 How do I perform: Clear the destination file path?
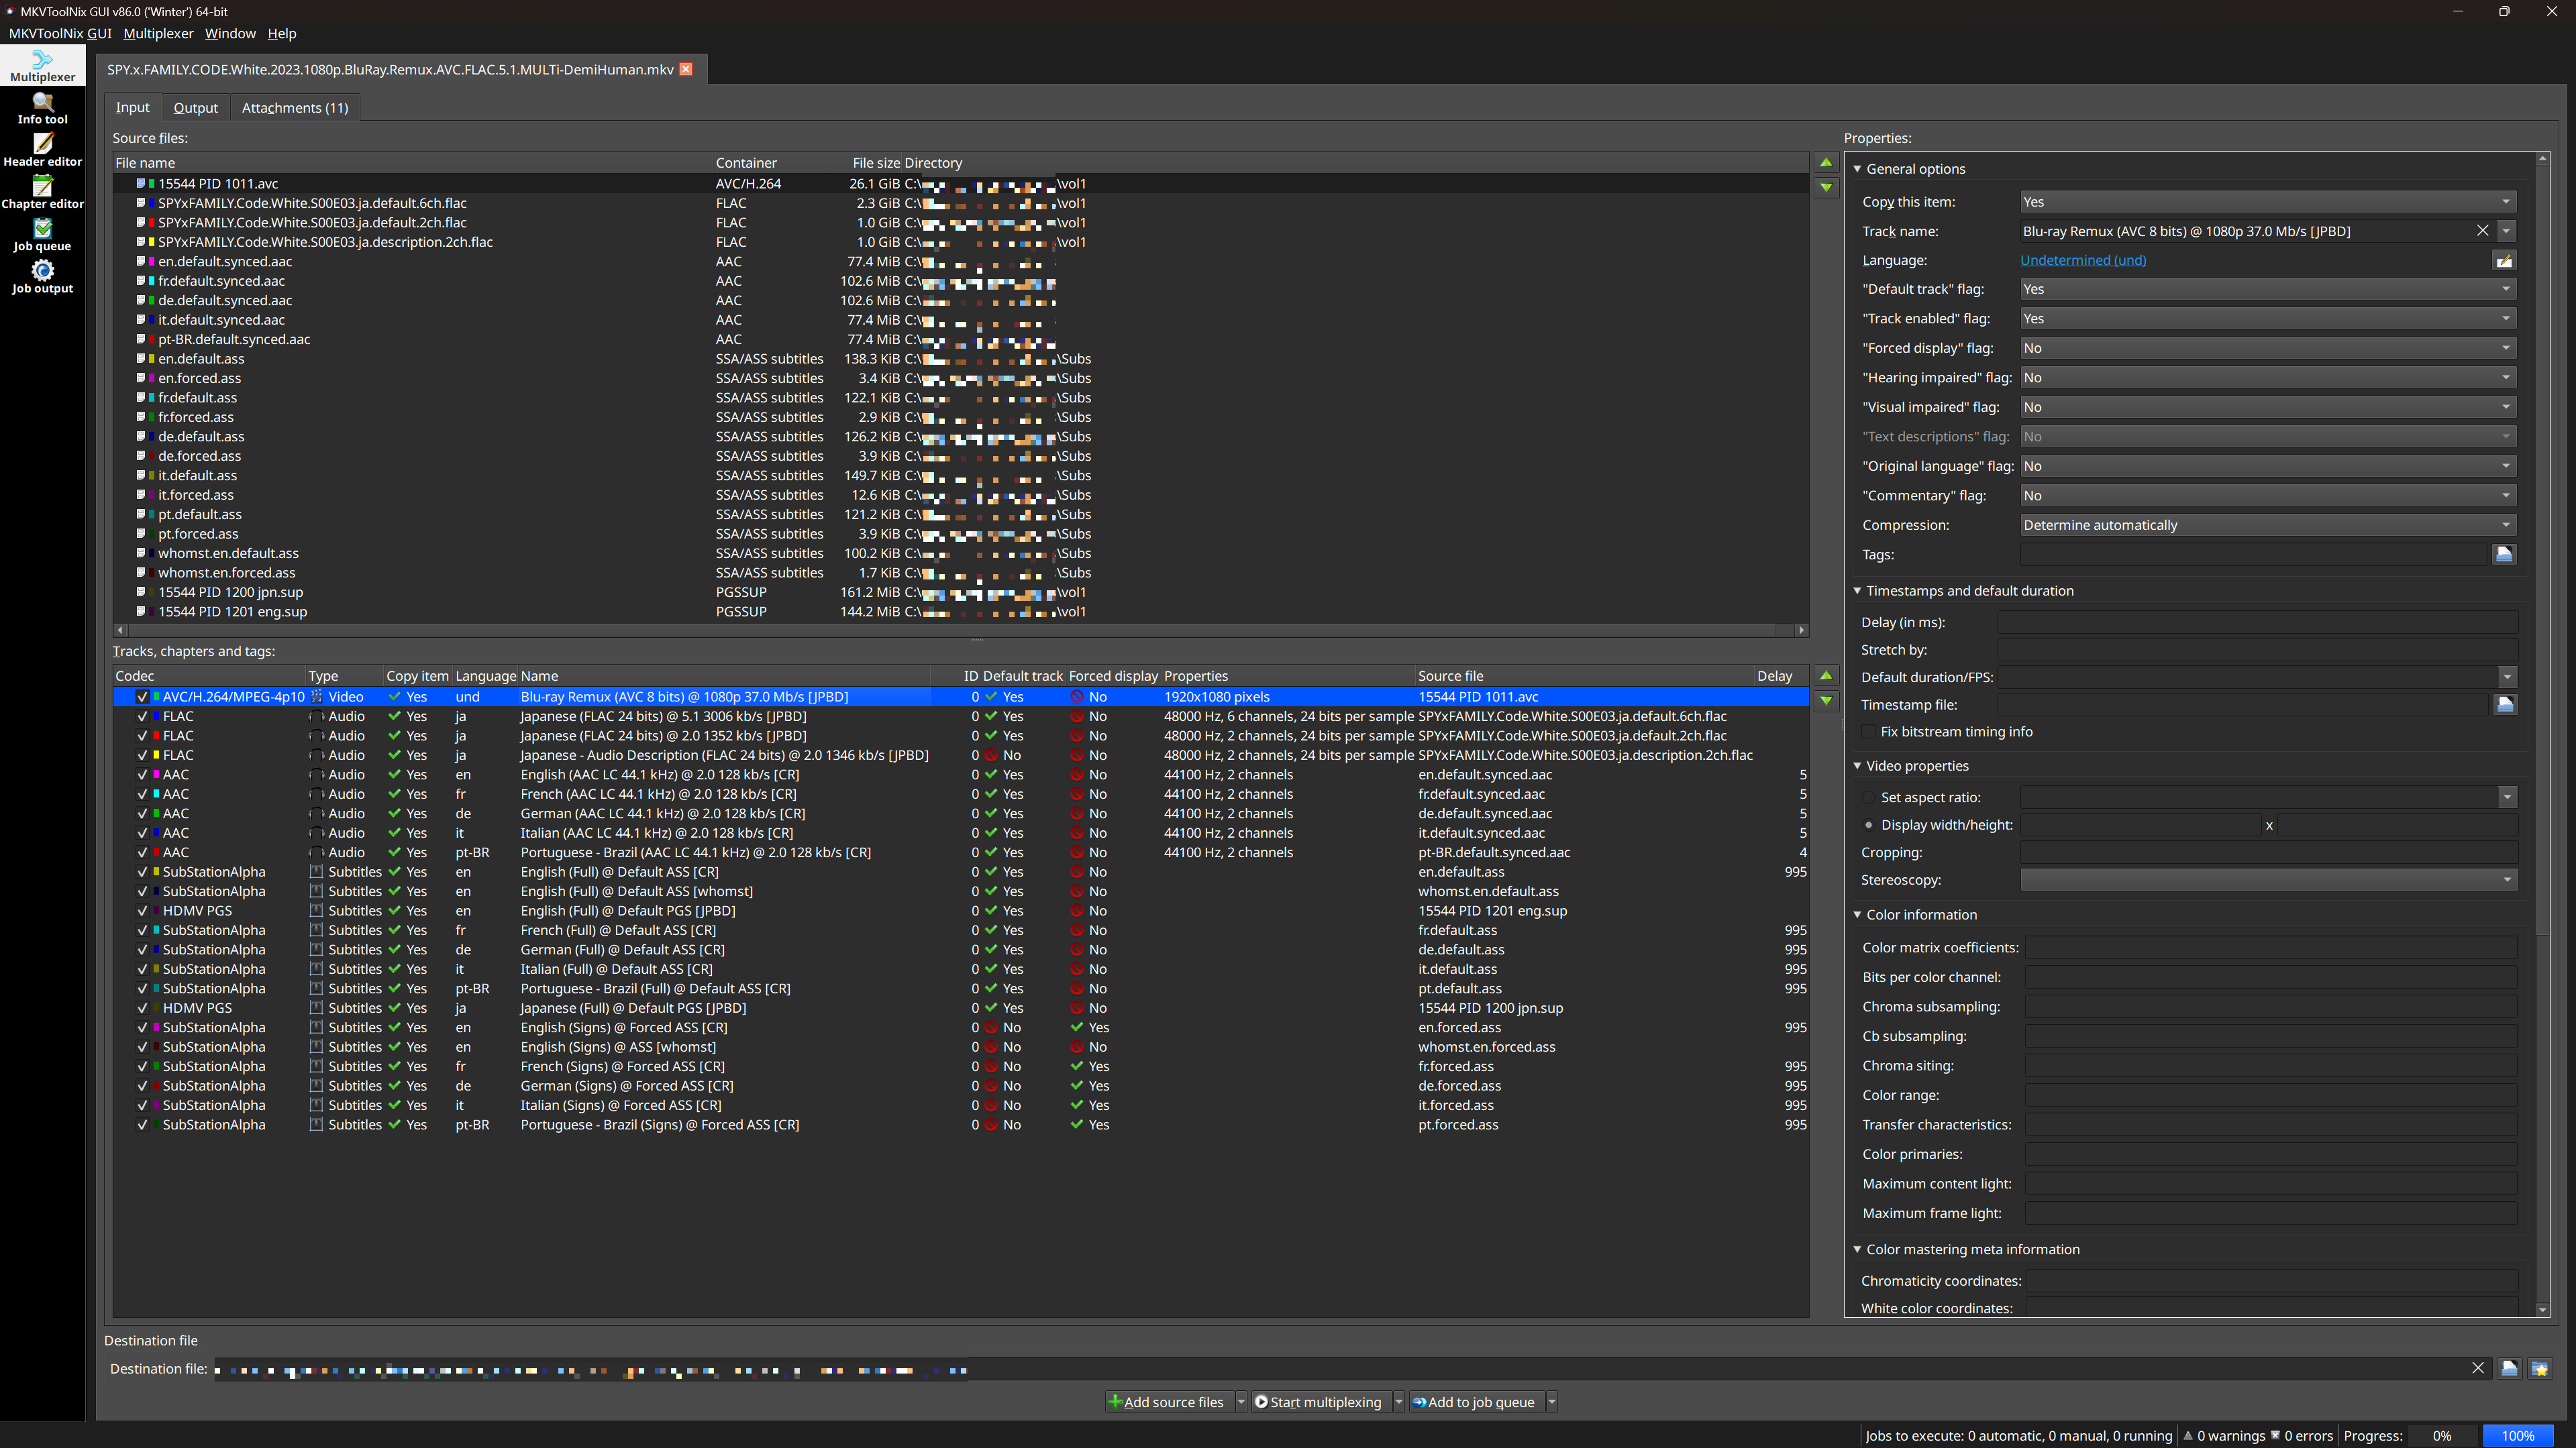[x=2478, y=1368]
